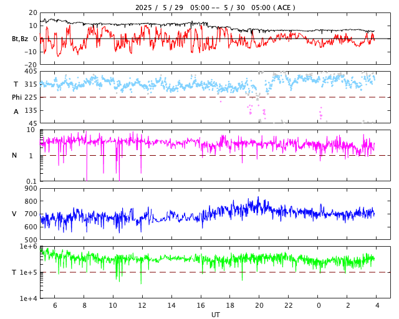Click the 1e+5 temperature tick label
Image resolution: width=399 pixels, height=319 pixels.
pyautogui.click(x=28, y=272)
